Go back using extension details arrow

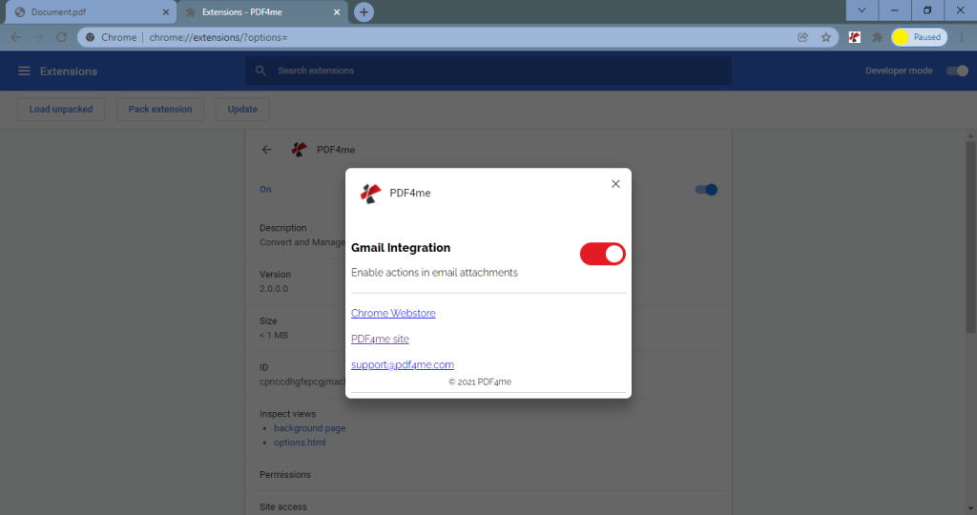click(x=267, y=150)
